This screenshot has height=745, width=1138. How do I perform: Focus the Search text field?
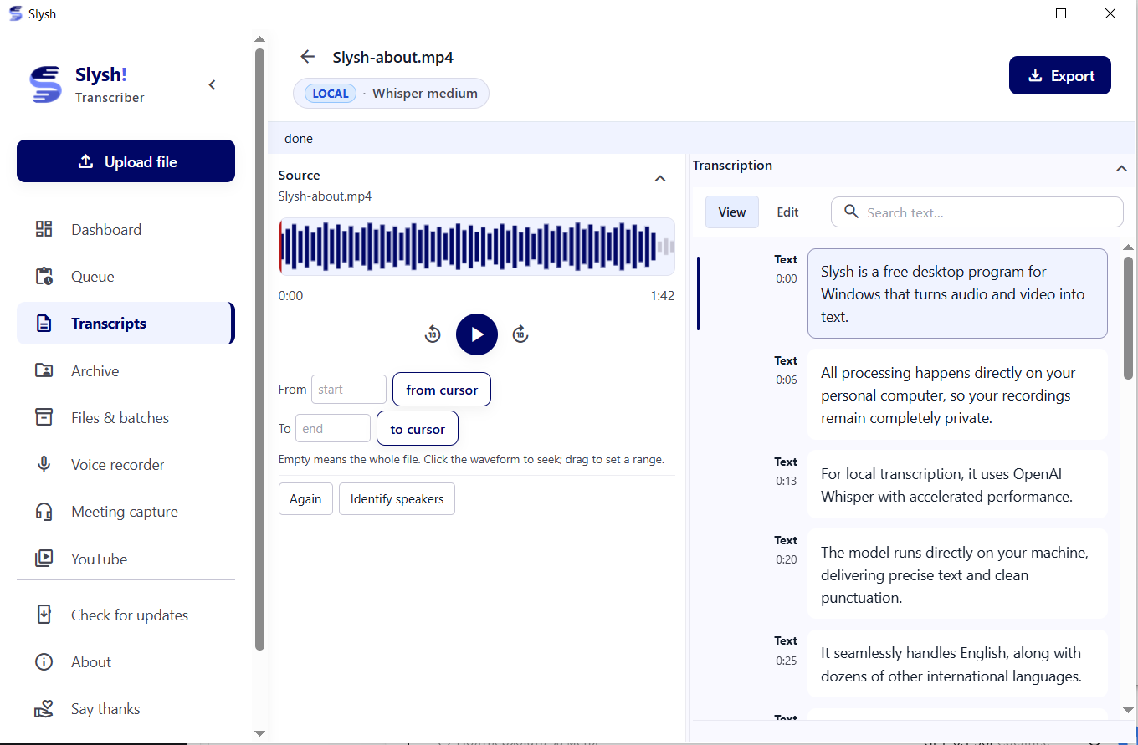click(977, 212)
